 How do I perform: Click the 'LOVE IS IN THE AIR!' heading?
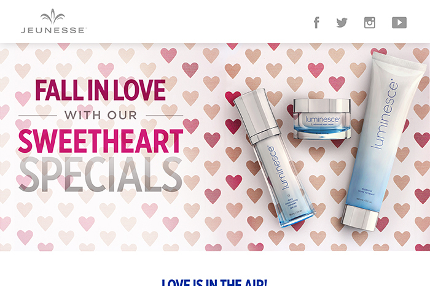tap(214, 282)
